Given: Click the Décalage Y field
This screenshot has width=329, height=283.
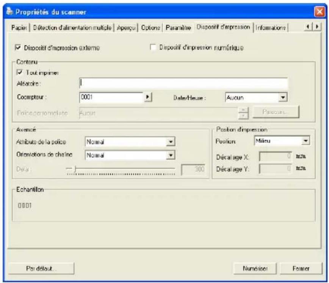Looking at the screenshot, I should coord(276,169).
